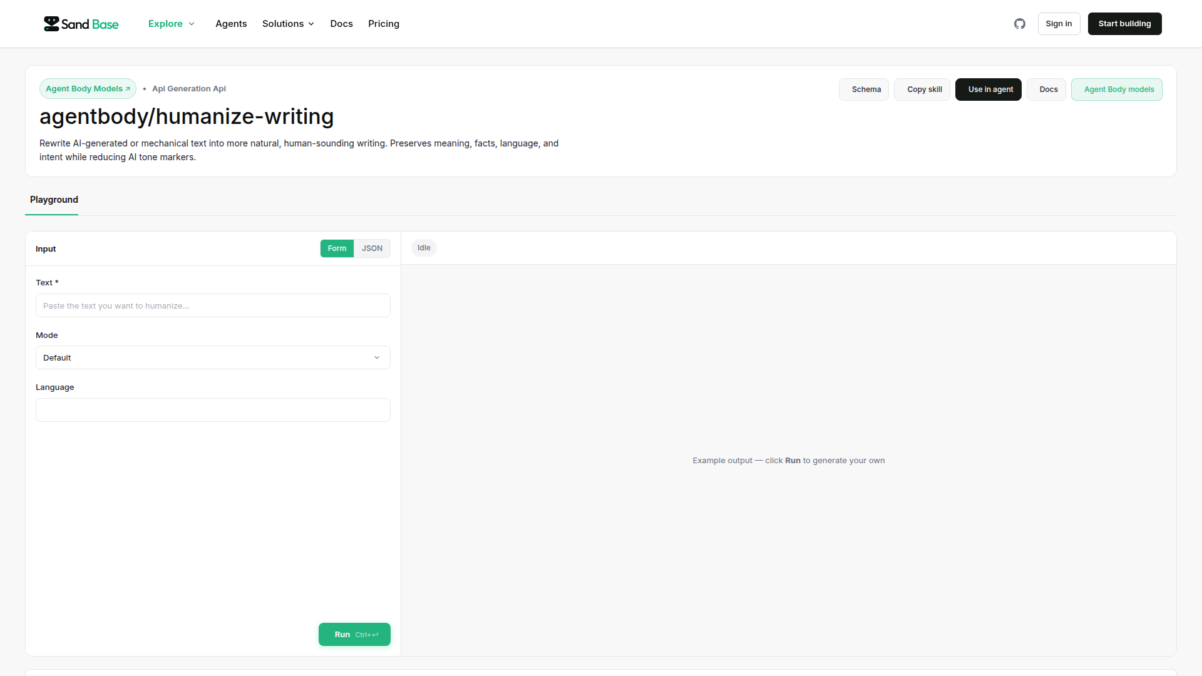The width and height of the screenshot is (1202, 676).
Task: Click the Idle status badge
Action: point(424,248)
